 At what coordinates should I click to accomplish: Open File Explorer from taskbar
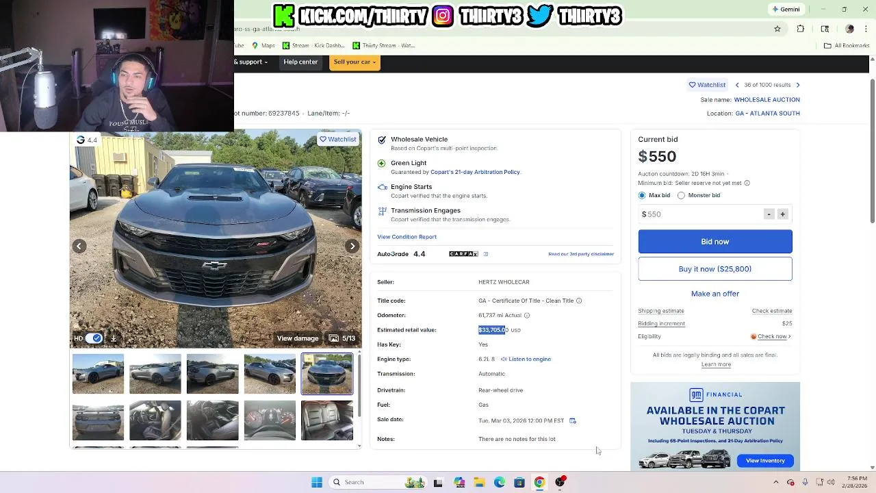[479, 482]
